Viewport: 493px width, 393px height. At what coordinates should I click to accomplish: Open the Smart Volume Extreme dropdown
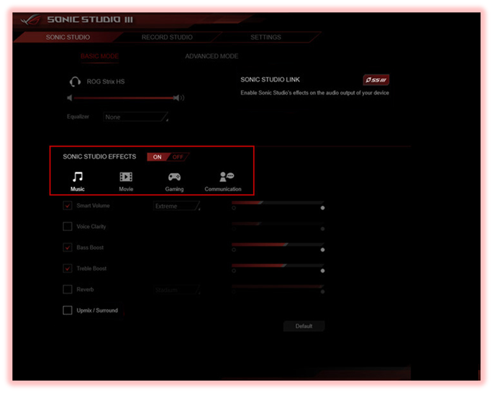pyautogui.click(x=177, y=206)
